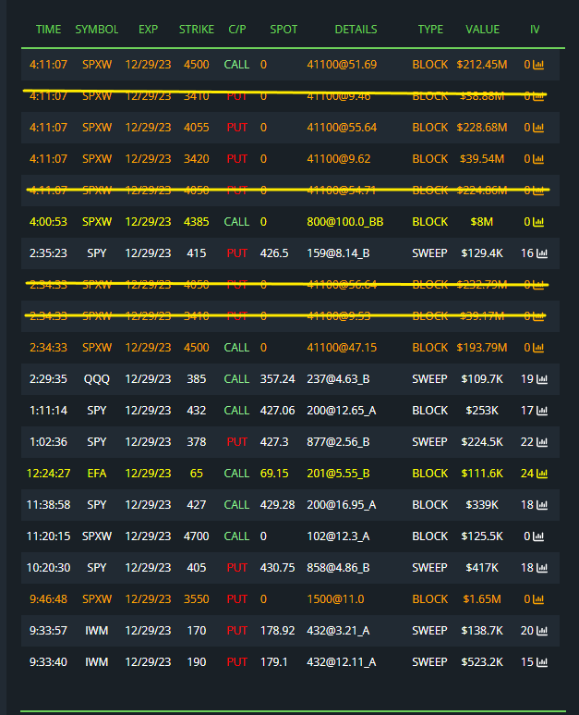Click the 426.5 spot cell
Viewport: 579px width, 715px height.
[x=274, y=253]
